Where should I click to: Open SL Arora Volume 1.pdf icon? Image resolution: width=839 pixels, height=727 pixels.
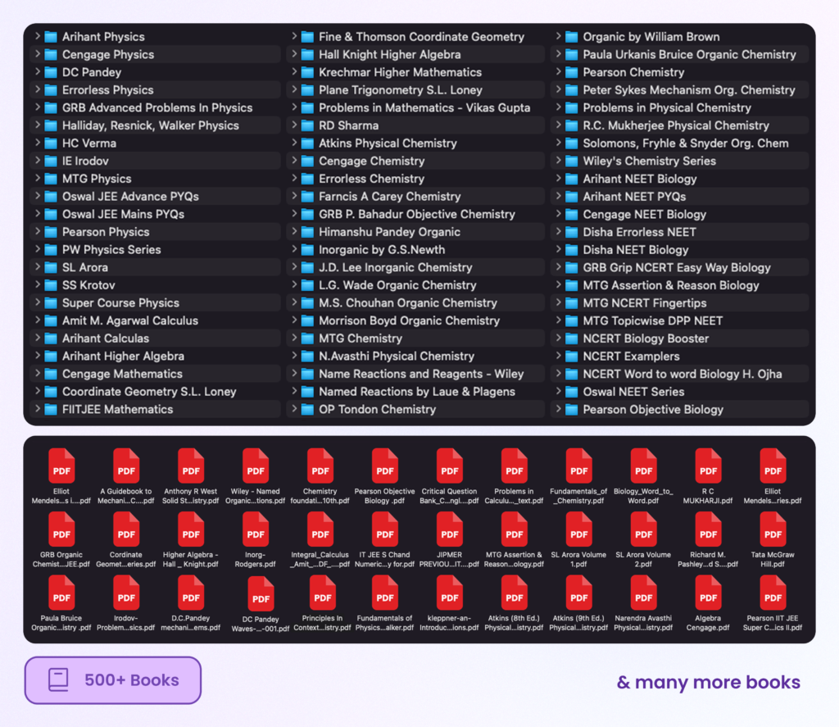pyautogui.click(x=578, y=529)
